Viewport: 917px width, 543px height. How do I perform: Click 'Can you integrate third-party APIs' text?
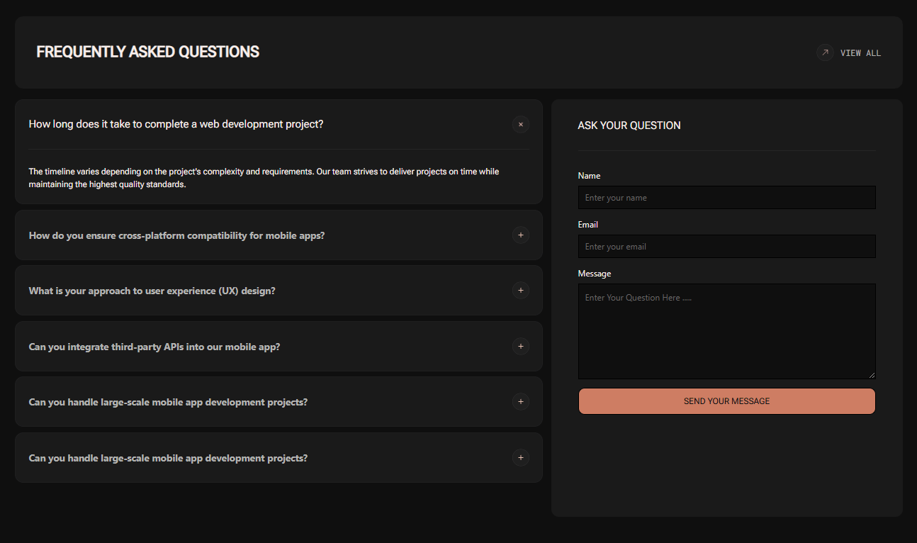point(154,347)
